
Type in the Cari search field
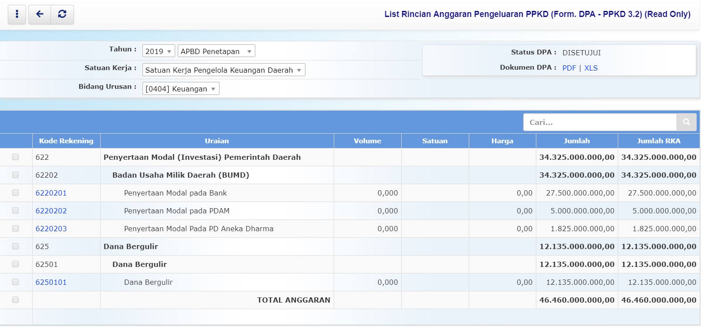coord(600,122)
